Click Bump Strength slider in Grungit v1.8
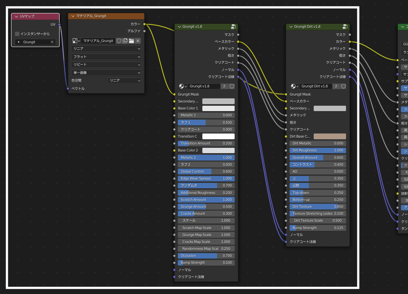Viewport: 408px width, 294px height. 206,263
